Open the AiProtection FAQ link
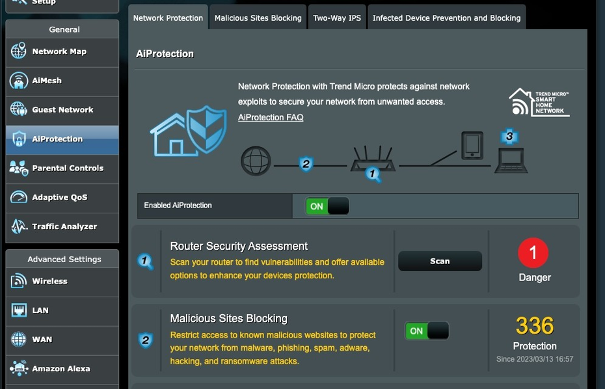The height and width of the screenshot is (389, 605). pyautogui.click(x=271, y=117)
